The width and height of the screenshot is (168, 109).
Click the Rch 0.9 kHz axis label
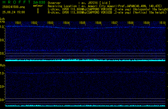tap(2, 86)
